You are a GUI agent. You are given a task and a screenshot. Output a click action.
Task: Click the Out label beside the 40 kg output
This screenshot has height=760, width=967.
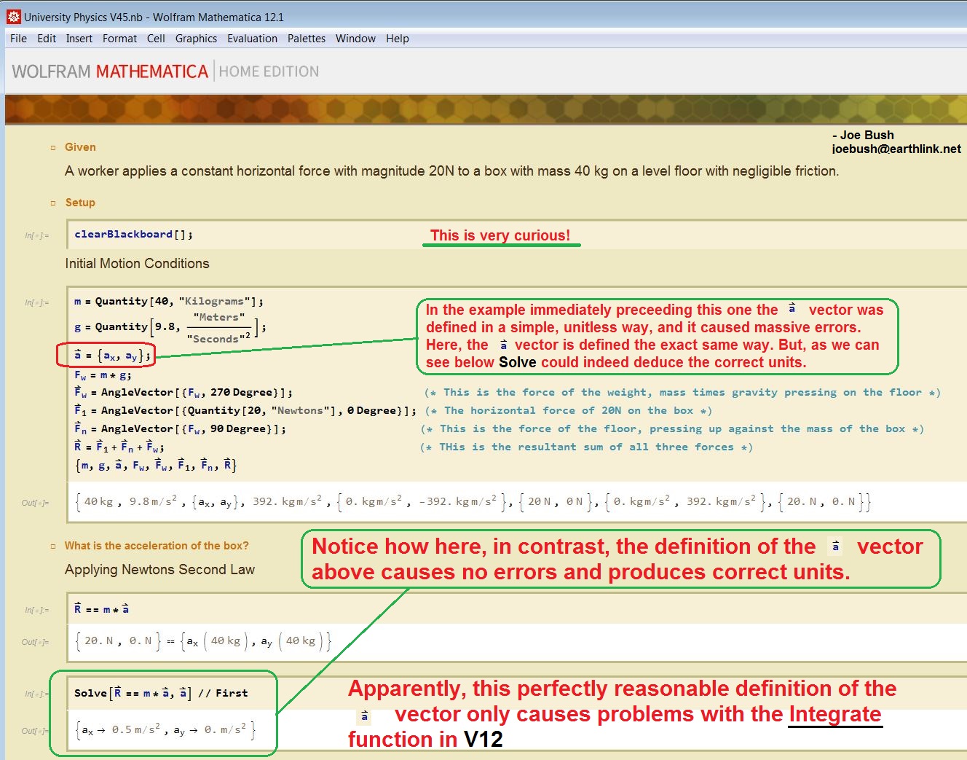coord(35,503)
